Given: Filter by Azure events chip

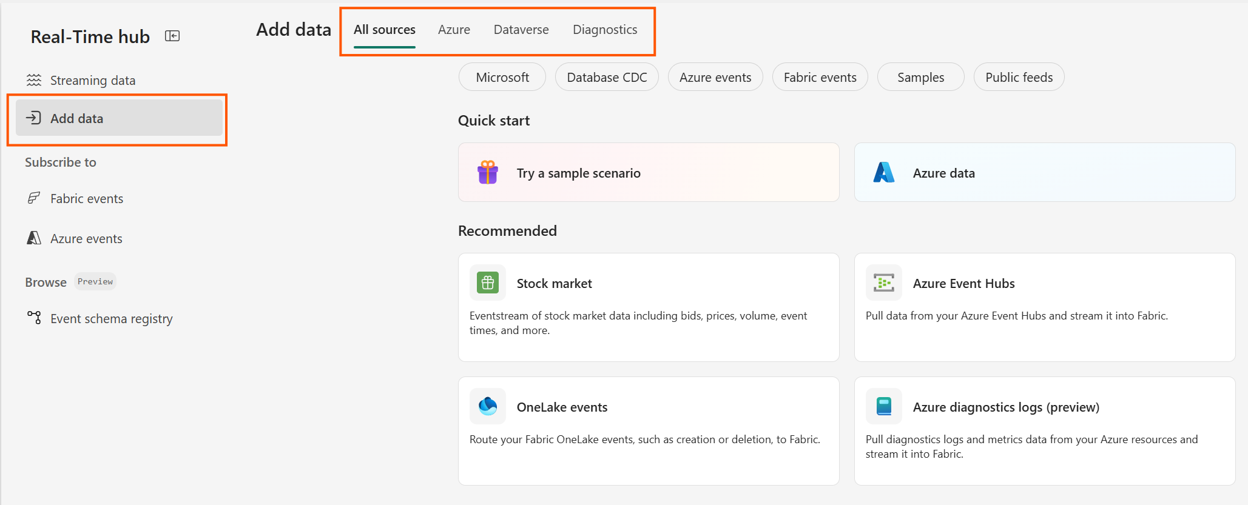Looking at the screenshot, I should (715, 77).
